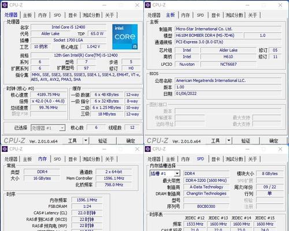Screen dimensions: 289x231
Task: Click the NCT6687 LPCIO value
Action: click(228, 64)
